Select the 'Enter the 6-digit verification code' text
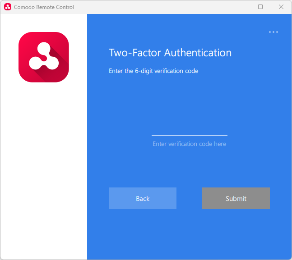The width and height of the screenshot is (292, 260). 153,71
